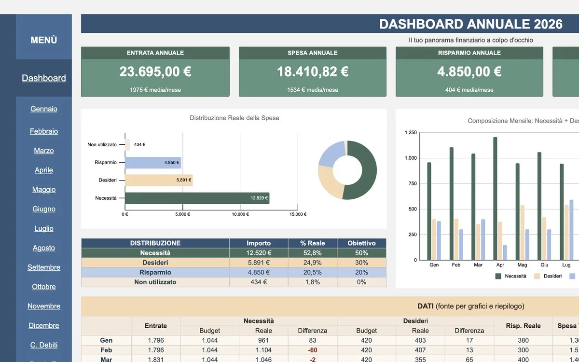Open the Febbraio month link
Image resolution: width=579 pixels, height=362 pixels.
click(x=44, y=131)
